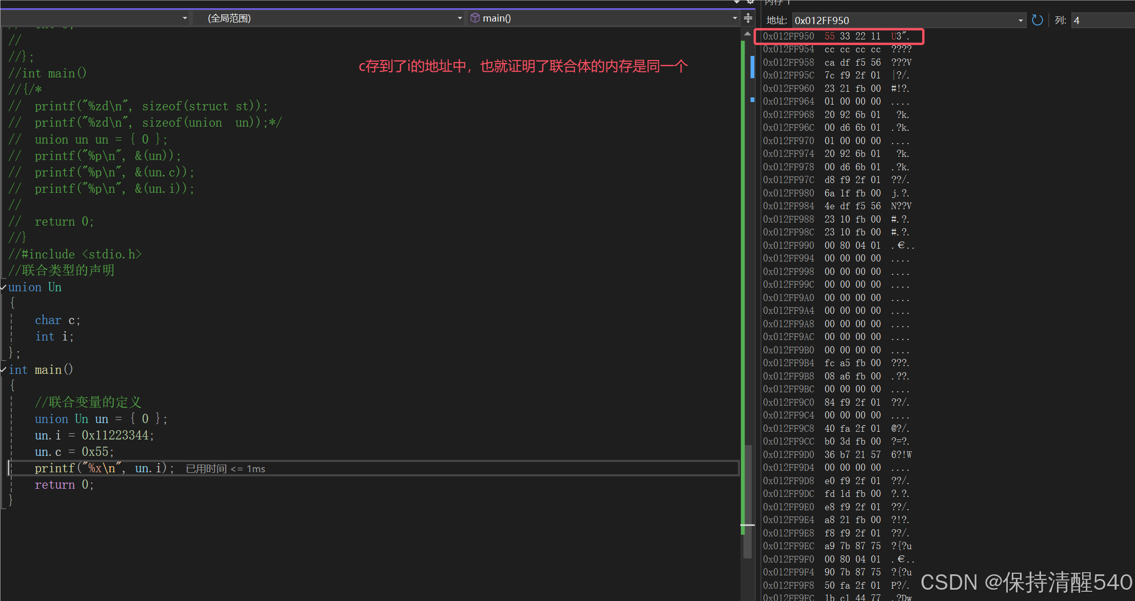Click the gear settings icon at top
The image size is (1135, 601).
(x=750, y=2)
